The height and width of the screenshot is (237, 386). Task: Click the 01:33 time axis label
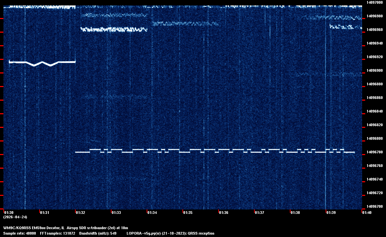(x=116, y=213)
